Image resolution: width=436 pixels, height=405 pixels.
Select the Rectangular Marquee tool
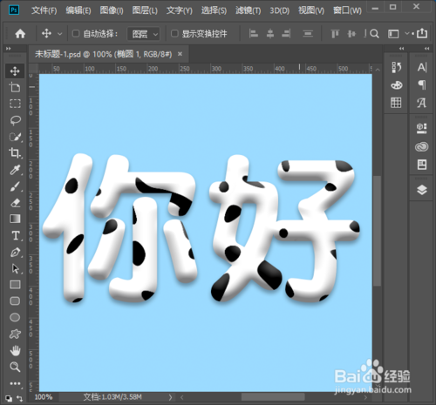[x=15, y=104]
